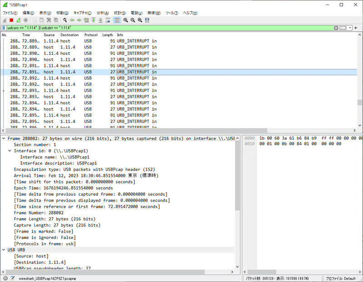Clear the display filter

(336, 28)
